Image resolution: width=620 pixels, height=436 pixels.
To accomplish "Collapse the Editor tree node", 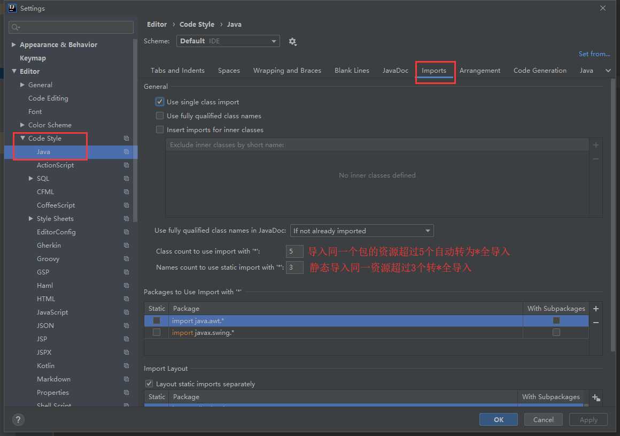I will (x=14, y=71).
